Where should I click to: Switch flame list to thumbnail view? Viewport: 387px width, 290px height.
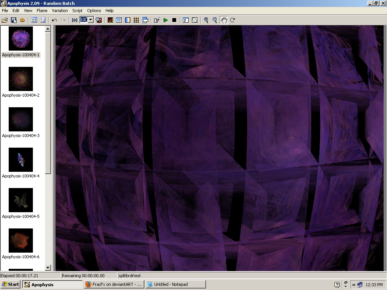tap(34, 20)
